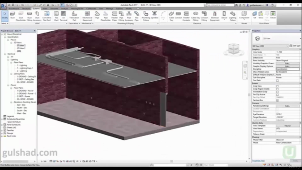Open the 3D View instance selector dropdown
This screenshot has height=170, width=302.
[x=270, y=46]
